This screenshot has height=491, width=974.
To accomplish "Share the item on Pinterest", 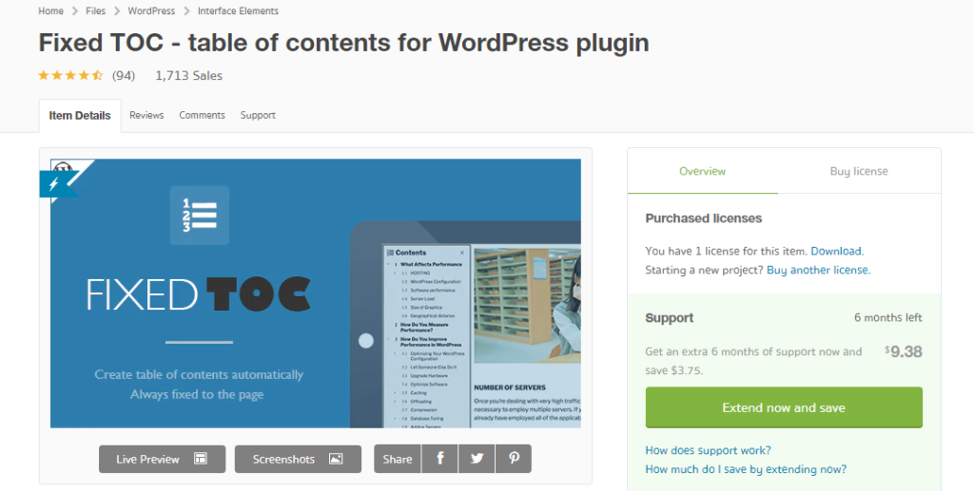I will 514,459.
